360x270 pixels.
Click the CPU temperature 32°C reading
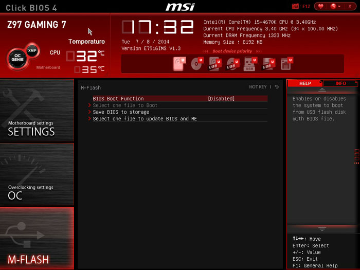pos(85,56)
